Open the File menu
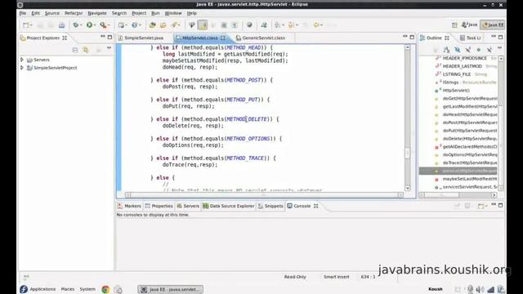Image resolution: width=523 pixels, height=294 pixels. [23, 13]
